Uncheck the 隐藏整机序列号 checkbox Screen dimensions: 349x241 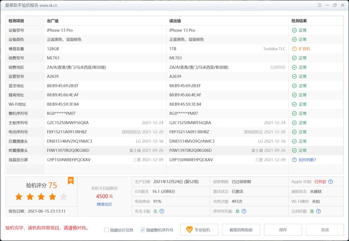tap(142, 230)
